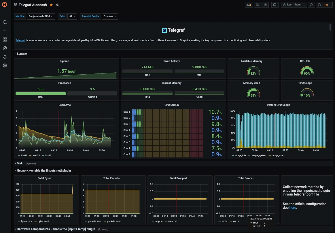Viewport: 335px width, 233px height.
Task: Save the dashboard with the disk icon
Action: coord(257,5)
